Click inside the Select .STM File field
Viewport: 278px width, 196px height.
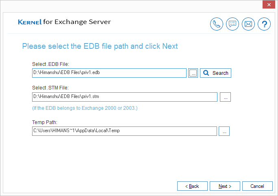pyautogui.click(x=125, y=97)
